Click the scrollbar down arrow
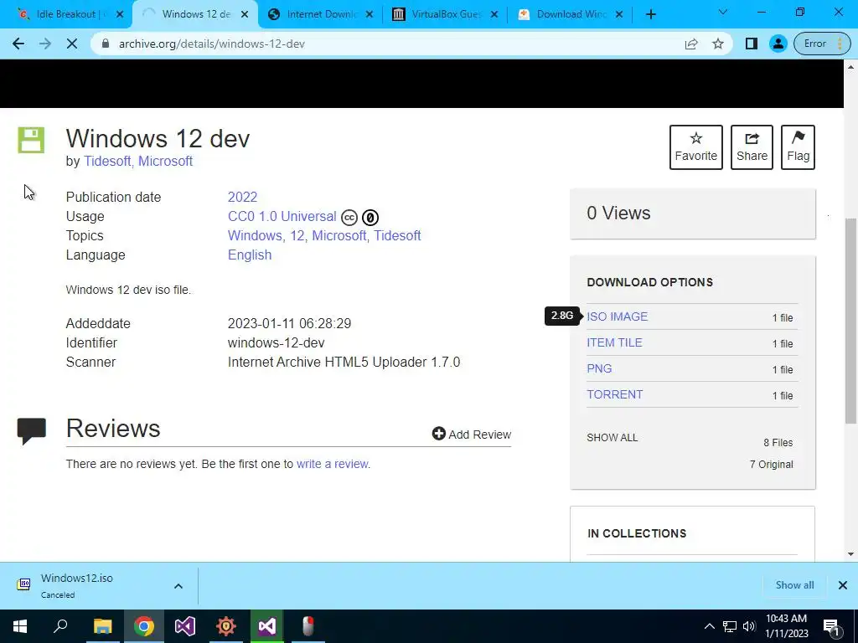The width and height of the screenshot is (858, 643). click(851, 554)
